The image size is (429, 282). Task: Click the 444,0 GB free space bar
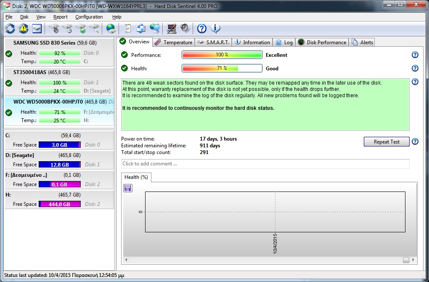(60, 204)
